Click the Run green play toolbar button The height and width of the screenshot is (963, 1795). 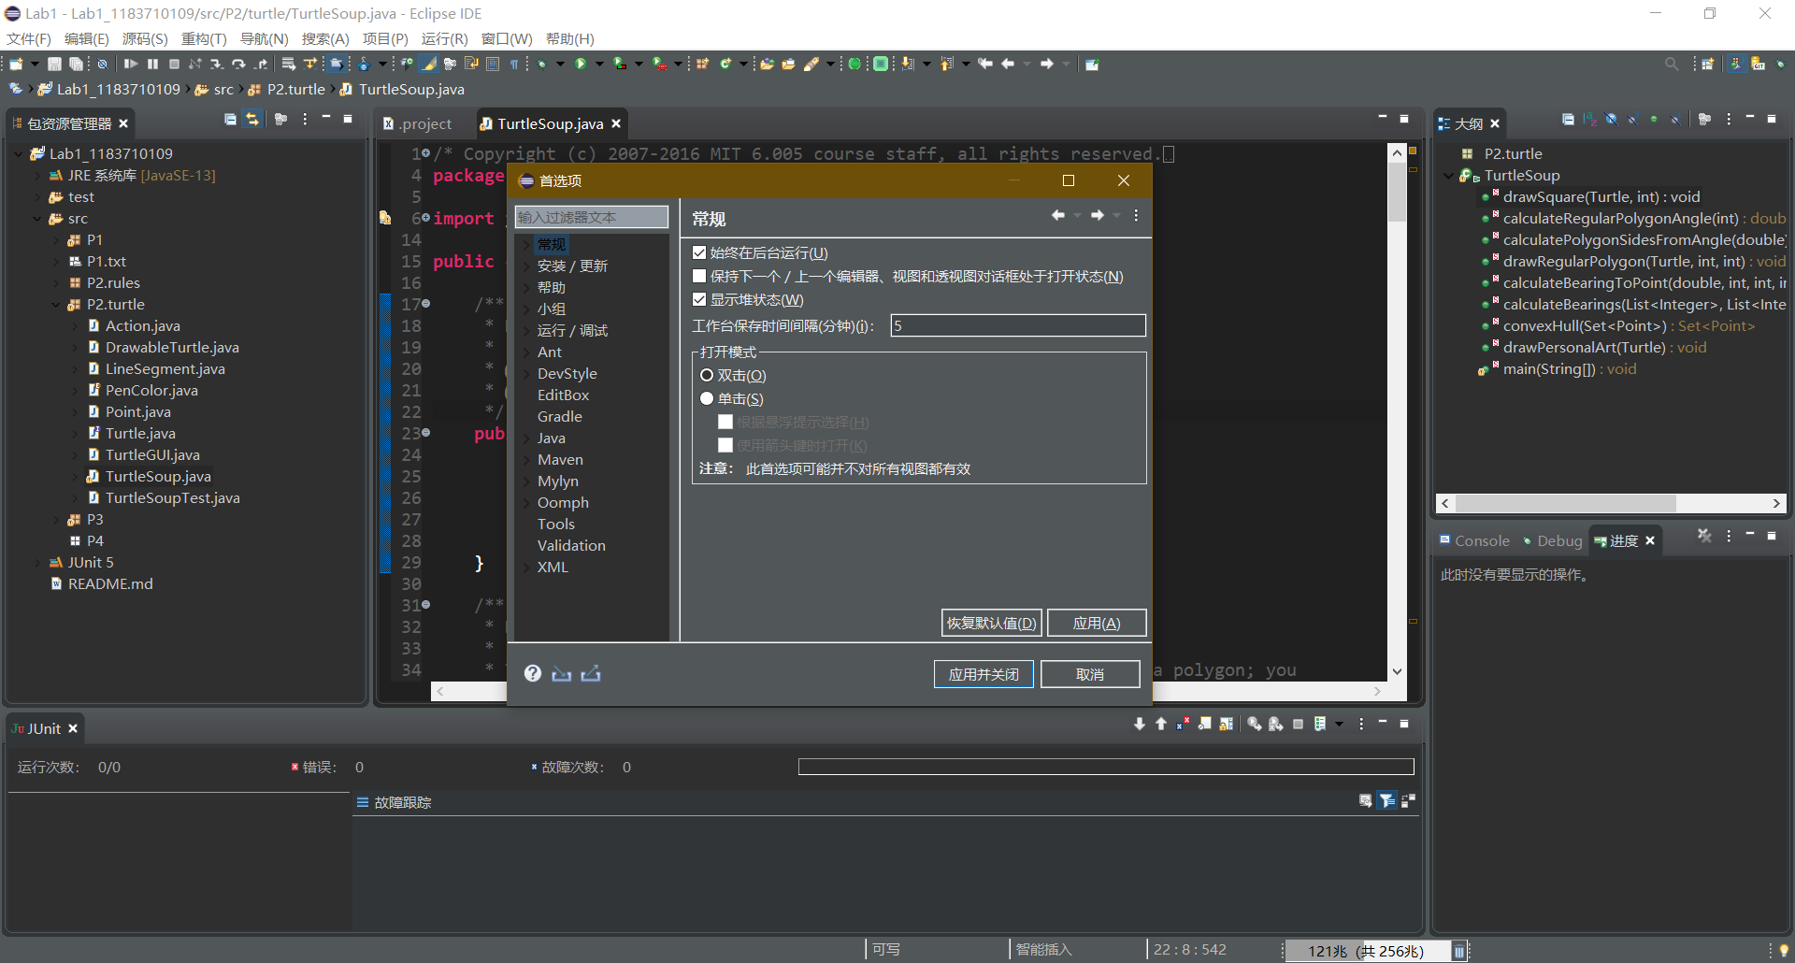coord(581,64)
